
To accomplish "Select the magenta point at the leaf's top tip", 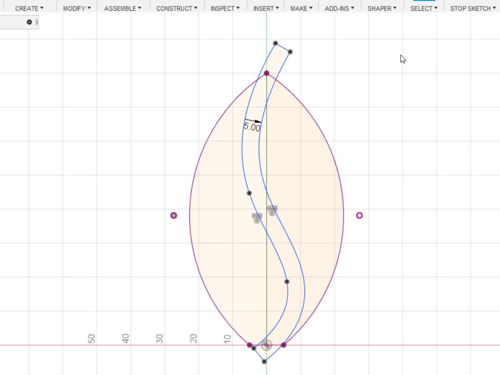I will 266,73.
